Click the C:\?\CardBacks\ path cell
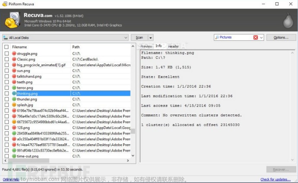298x183 pixels. [x=85, y=59]
